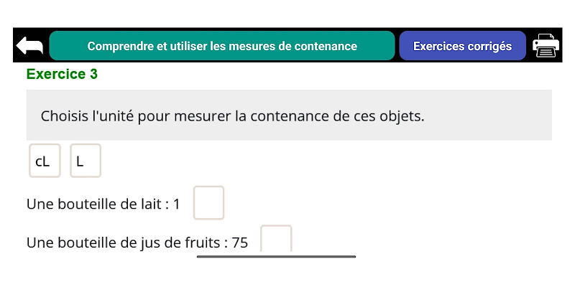
Task: Switch to the blue Exercices corrigés tab
Action: 462,46
